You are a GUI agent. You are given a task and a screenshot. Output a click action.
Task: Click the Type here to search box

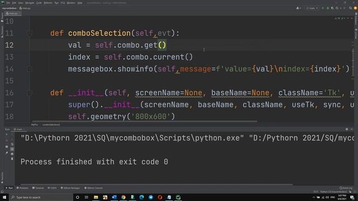[41, 197]
